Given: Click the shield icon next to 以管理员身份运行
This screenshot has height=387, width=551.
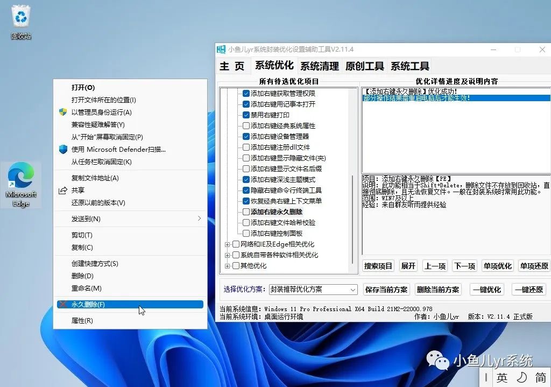Looking at the screenshot, I should 63,112.
